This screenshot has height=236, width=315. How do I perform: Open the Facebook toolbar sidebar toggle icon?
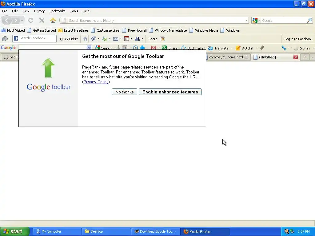[x=5, y=39]
